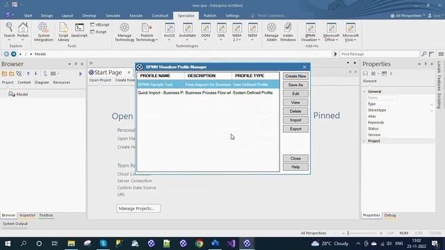Viewport: 445px width, 250px height.
Task: Open System Integration
Action: [43, 32]
